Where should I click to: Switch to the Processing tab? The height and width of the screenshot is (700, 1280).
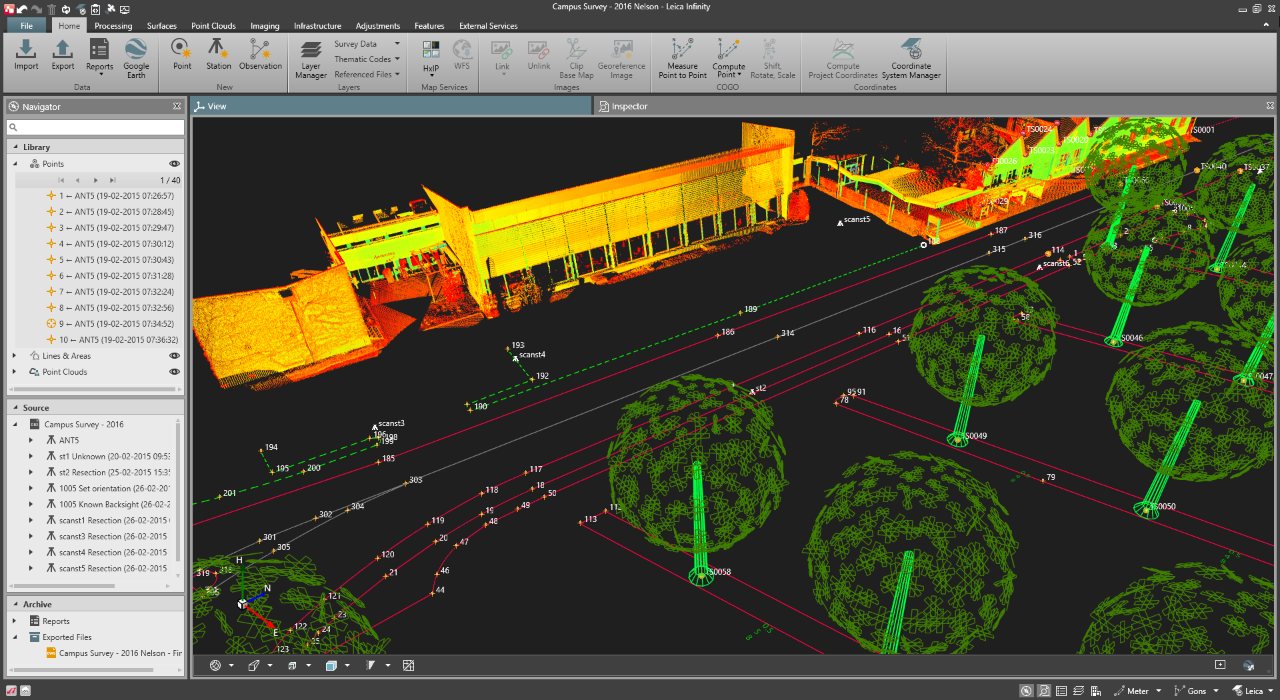pos(113,25)
